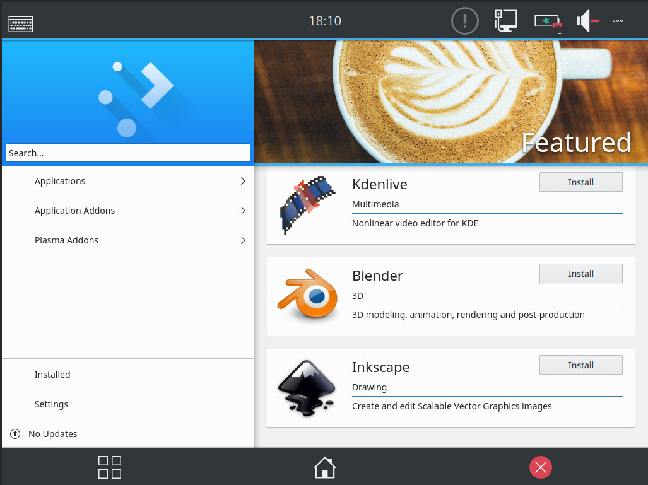Viewport: 648px width, 485px height.
Task: Expand the Plasma Addons category
Action: pos(243,240)
